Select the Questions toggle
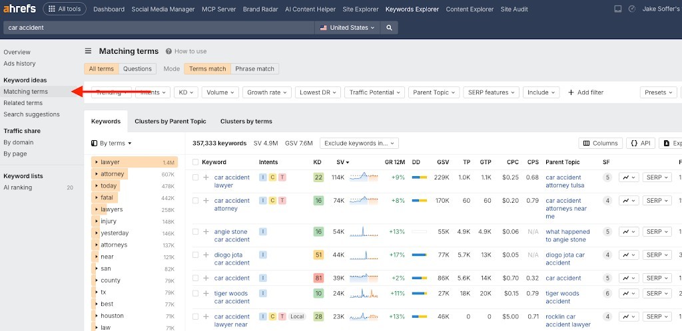 (137, 68)
